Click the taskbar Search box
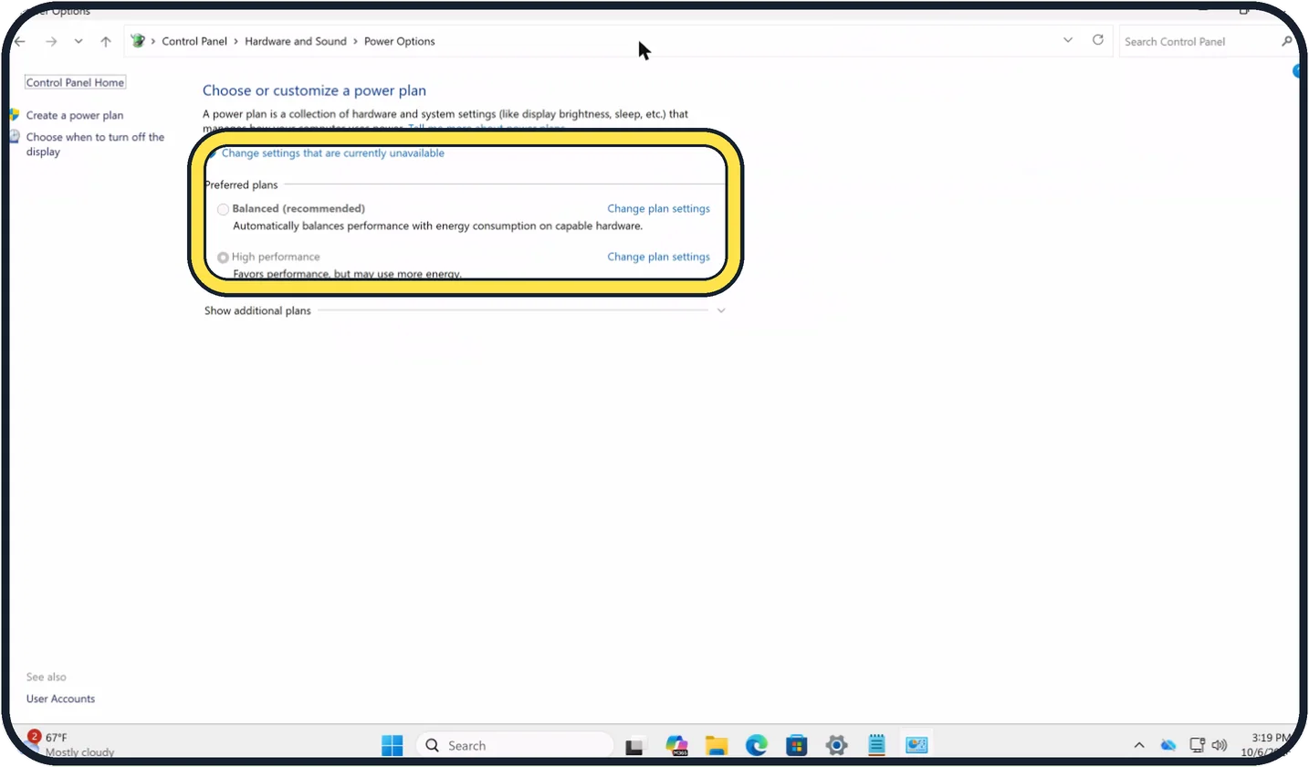The height and width of the screenshot is (767, 1309). pos(515,745)
